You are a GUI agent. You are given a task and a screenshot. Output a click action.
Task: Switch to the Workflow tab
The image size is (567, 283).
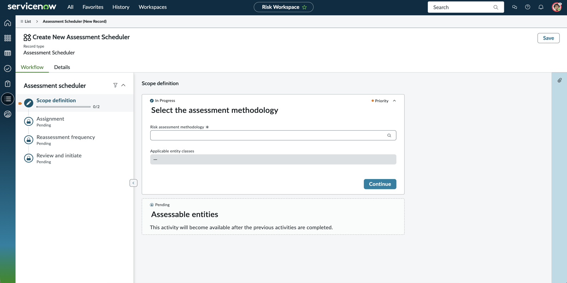point(32,67)
